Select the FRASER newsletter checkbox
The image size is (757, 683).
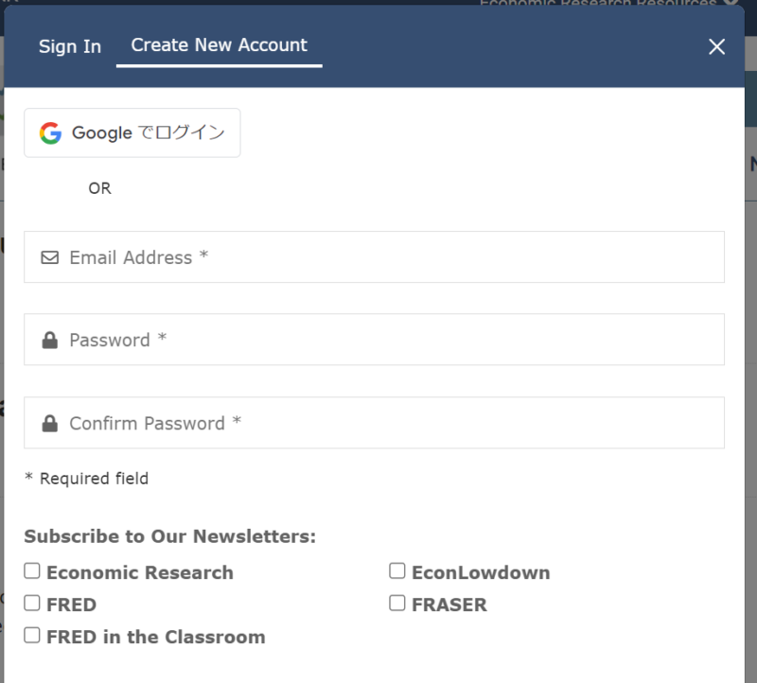pyautogui.click(x=397, y=604)
